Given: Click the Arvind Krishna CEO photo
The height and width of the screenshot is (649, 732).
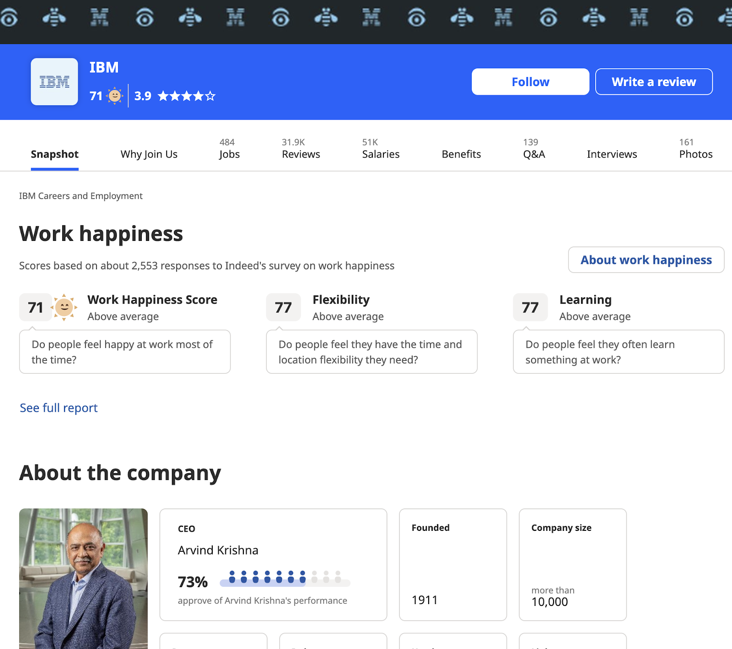Looking at the screenshot, I should tap(83, 578).
